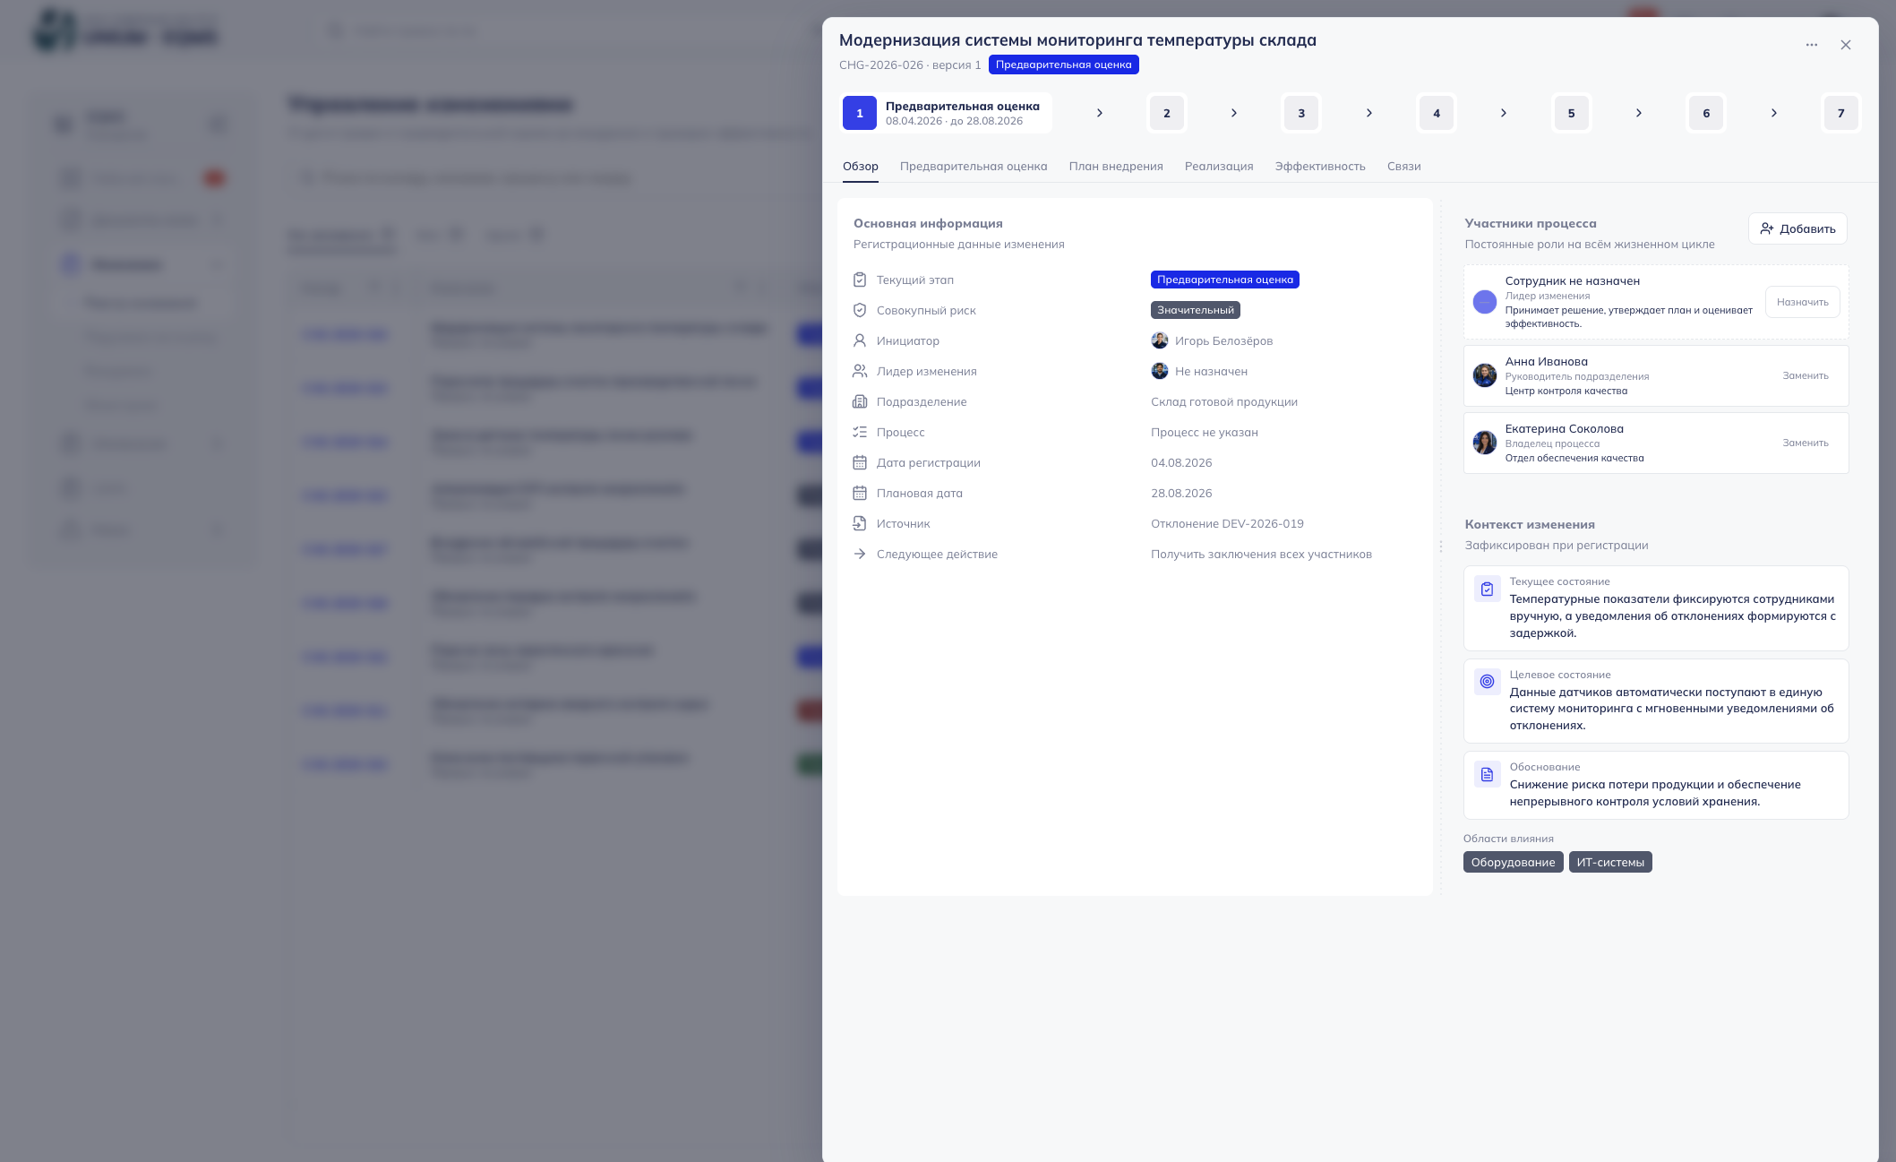Viewport: 1896px width, 1162px height.
Task: Click the Обоснование document icon
Action: (x=1488, y=774)
